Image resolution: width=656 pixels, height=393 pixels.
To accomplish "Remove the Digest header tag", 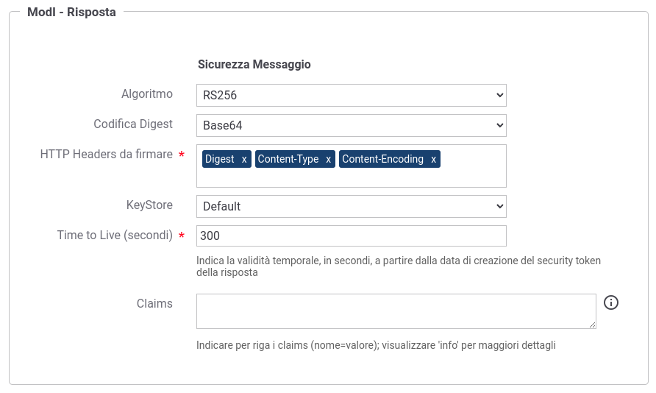I will tap(244, 160).
